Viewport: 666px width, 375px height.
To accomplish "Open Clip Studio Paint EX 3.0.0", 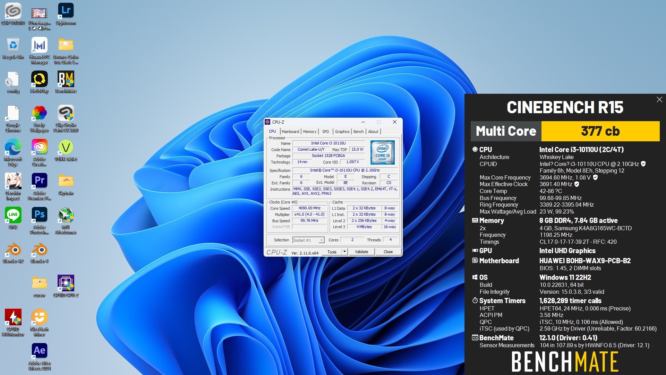I will coord(66,119).
